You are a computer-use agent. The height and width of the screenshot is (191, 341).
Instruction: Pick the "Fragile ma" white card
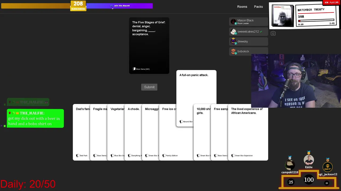click(99, 132)
